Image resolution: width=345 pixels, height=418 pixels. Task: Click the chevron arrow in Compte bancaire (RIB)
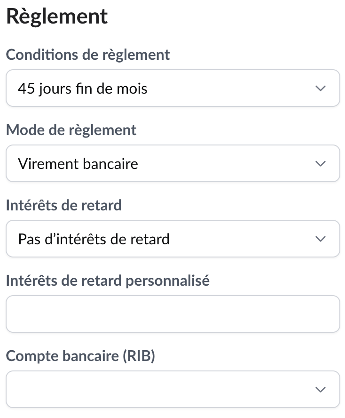[x=321, y=389]
